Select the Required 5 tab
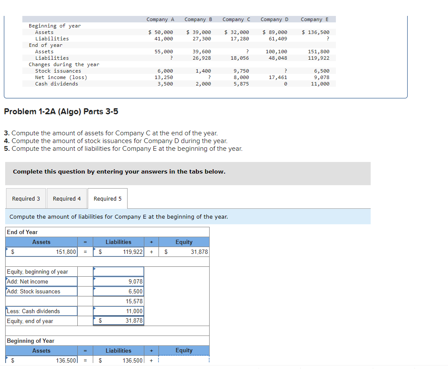The height and width of the screenshot is (369, 448). coord(107,198)
